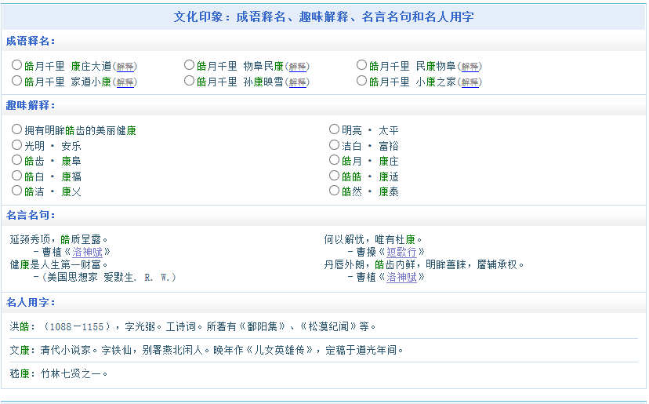Open the 解释 link beside 康庄大道
This screenshot has width=649, height=404.
tap(125, 67)
